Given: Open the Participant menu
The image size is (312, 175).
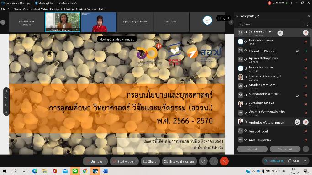Looking at the screenshot, I should click(x=56, y=9).
